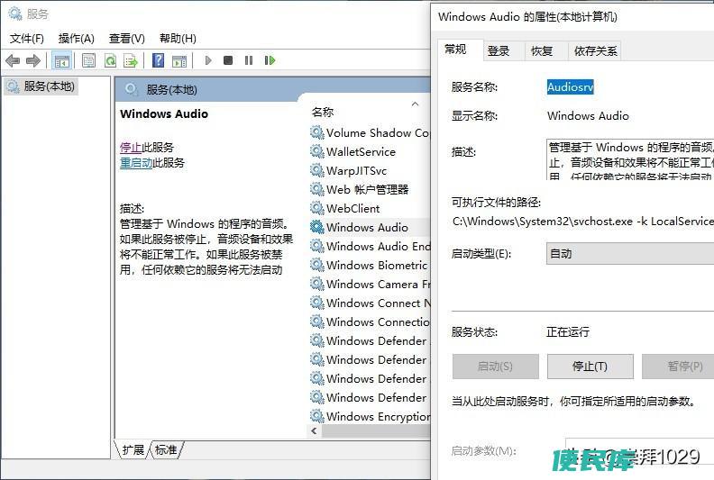Viewport: 714px width, 480px height.
Task: Click the 停止 link to stop service
Action: point(130,148)
